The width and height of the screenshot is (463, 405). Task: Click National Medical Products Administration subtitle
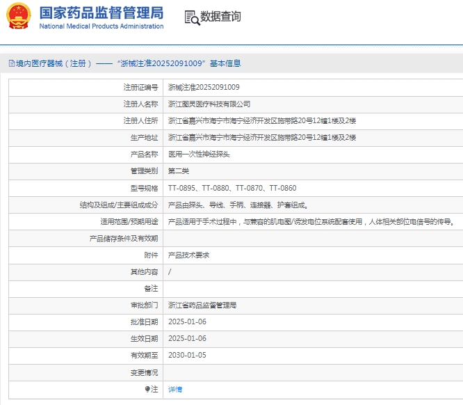click(x=101, y=26)
